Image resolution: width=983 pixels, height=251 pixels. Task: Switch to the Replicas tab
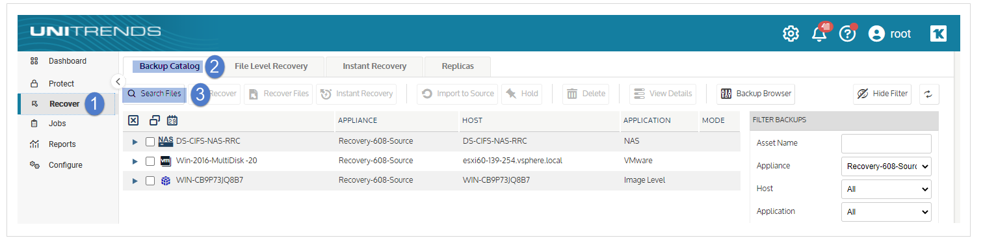click(x=458, y=66)
